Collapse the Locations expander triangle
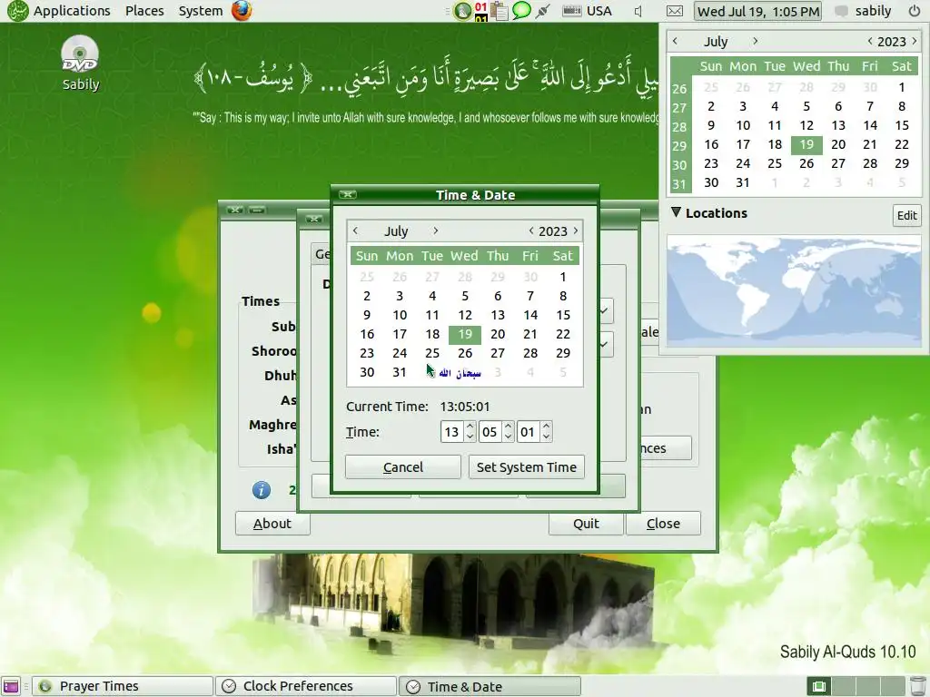930x697 pixels. pos(676,212)
